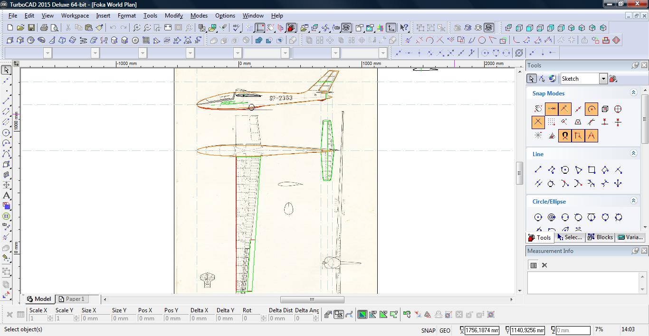Open the Sketch dropdown in Tools panel
Screen dimensions: 649x336
click(x=603, y=79)
